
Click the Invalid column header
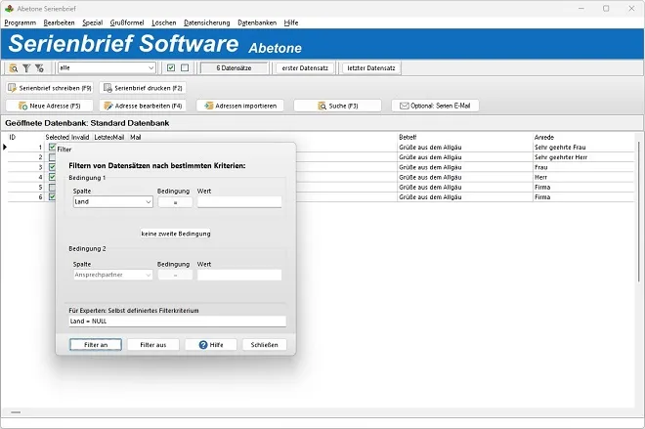tap(80, 137)
